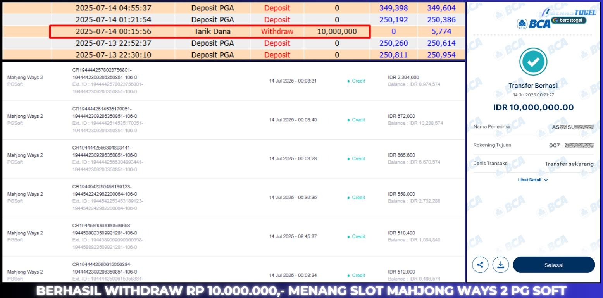Screen dimensions: 603x298
Task: Click the share icon button
Action: pos(480,265)
